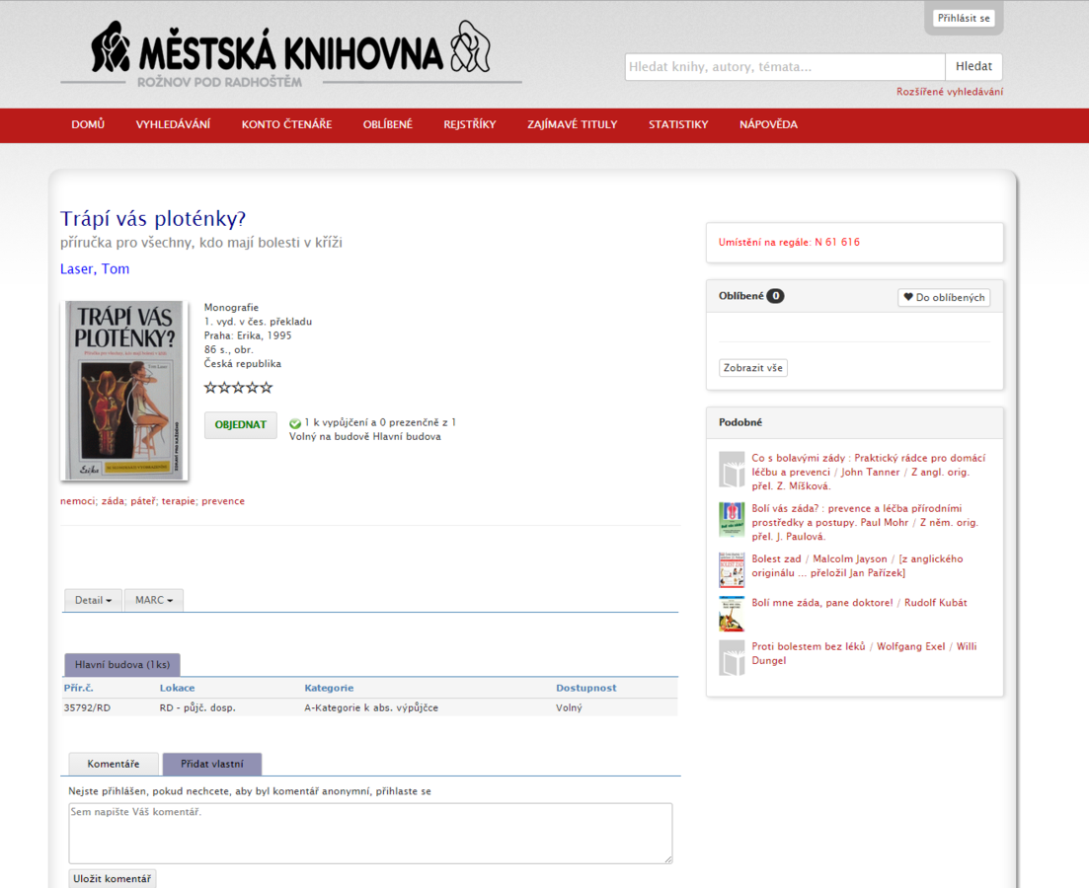Go to OBLÍBENÉ in the navigation bar

(x=388, y=125)
